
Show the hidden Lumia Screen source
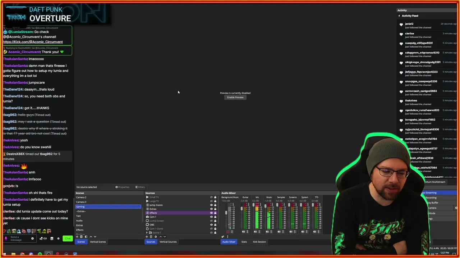point(211,221)
